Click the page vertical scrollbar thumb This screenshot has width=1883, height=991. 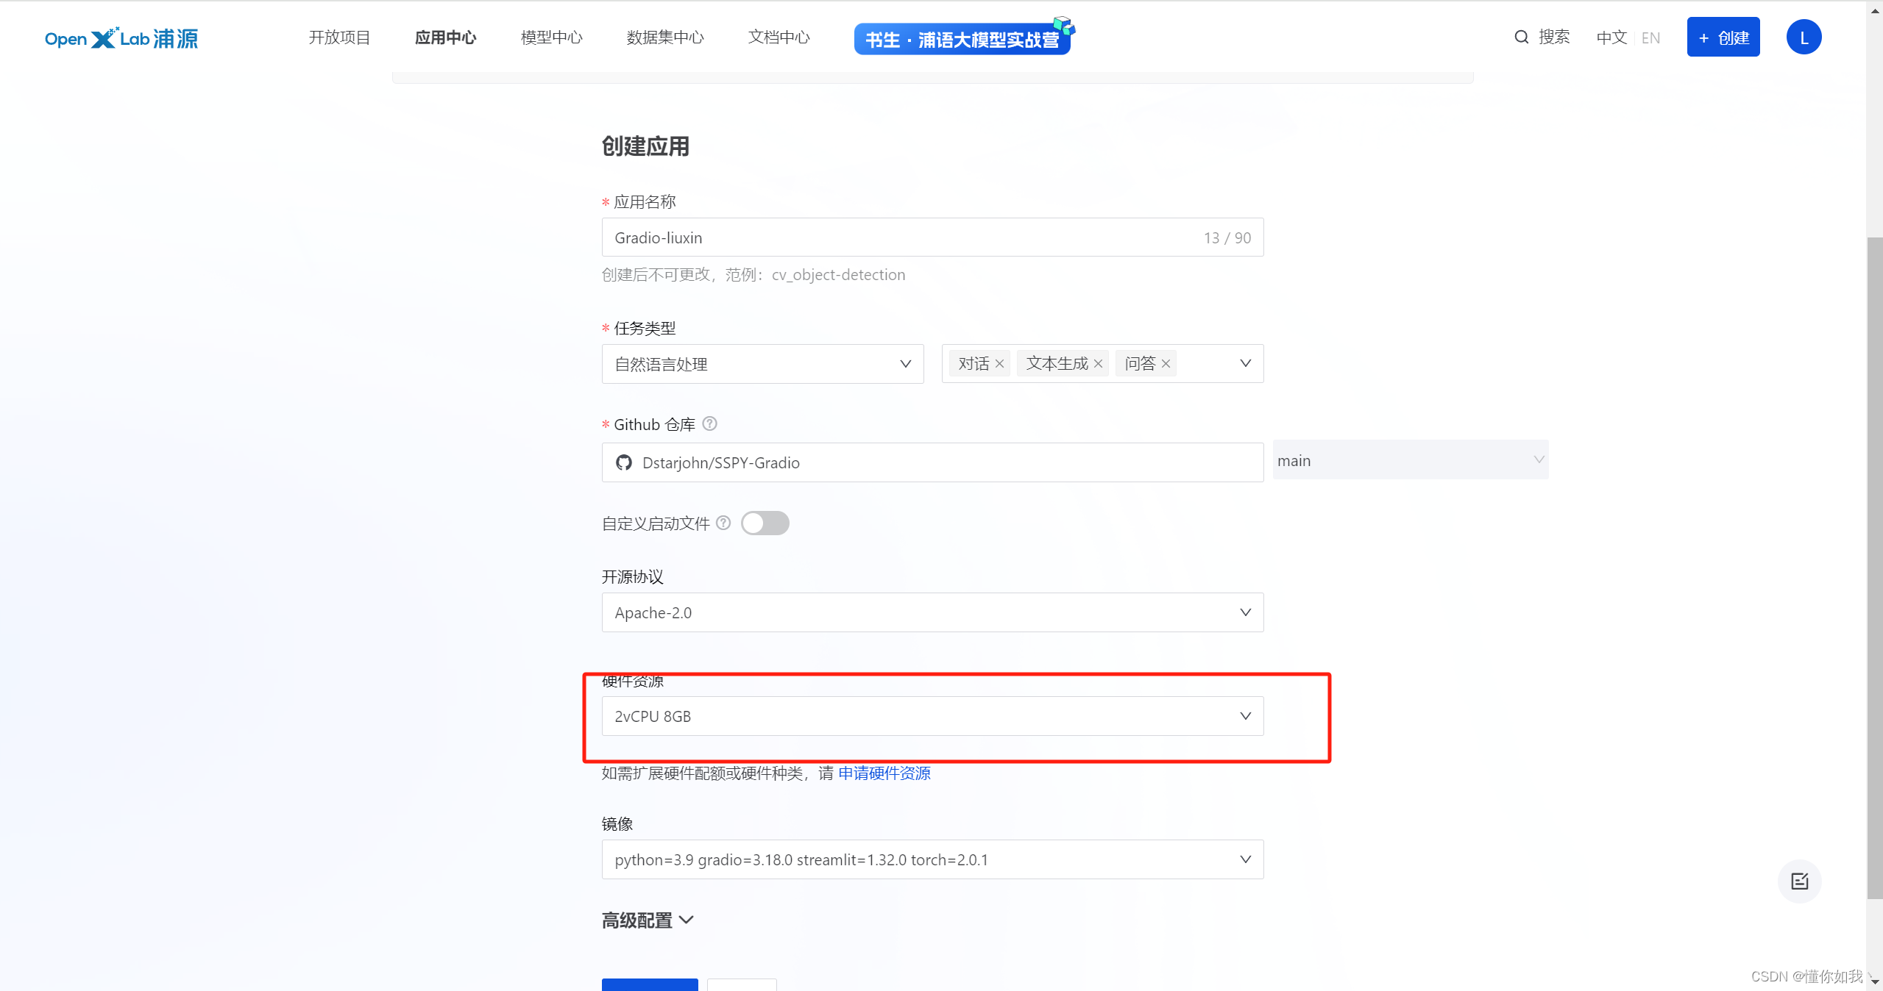(1875, 568)
